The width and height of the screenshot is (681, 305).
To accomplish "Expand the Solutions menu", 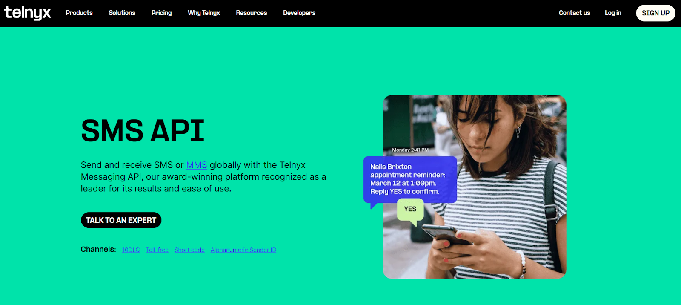I will pyautogui.click(x=122, y=13).
